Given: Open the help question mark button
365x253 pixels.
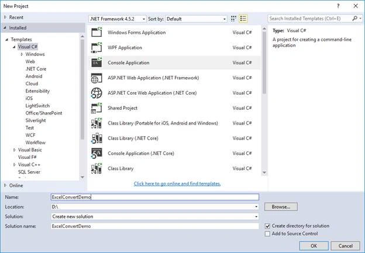Looking at the screenshot, I should (338, 6).
